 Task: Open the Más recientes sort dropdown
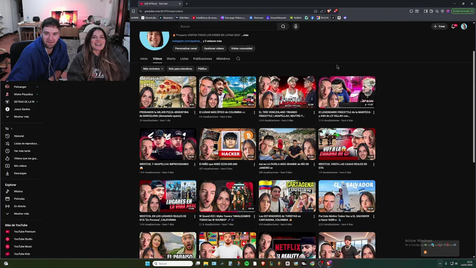click(153, 68)
